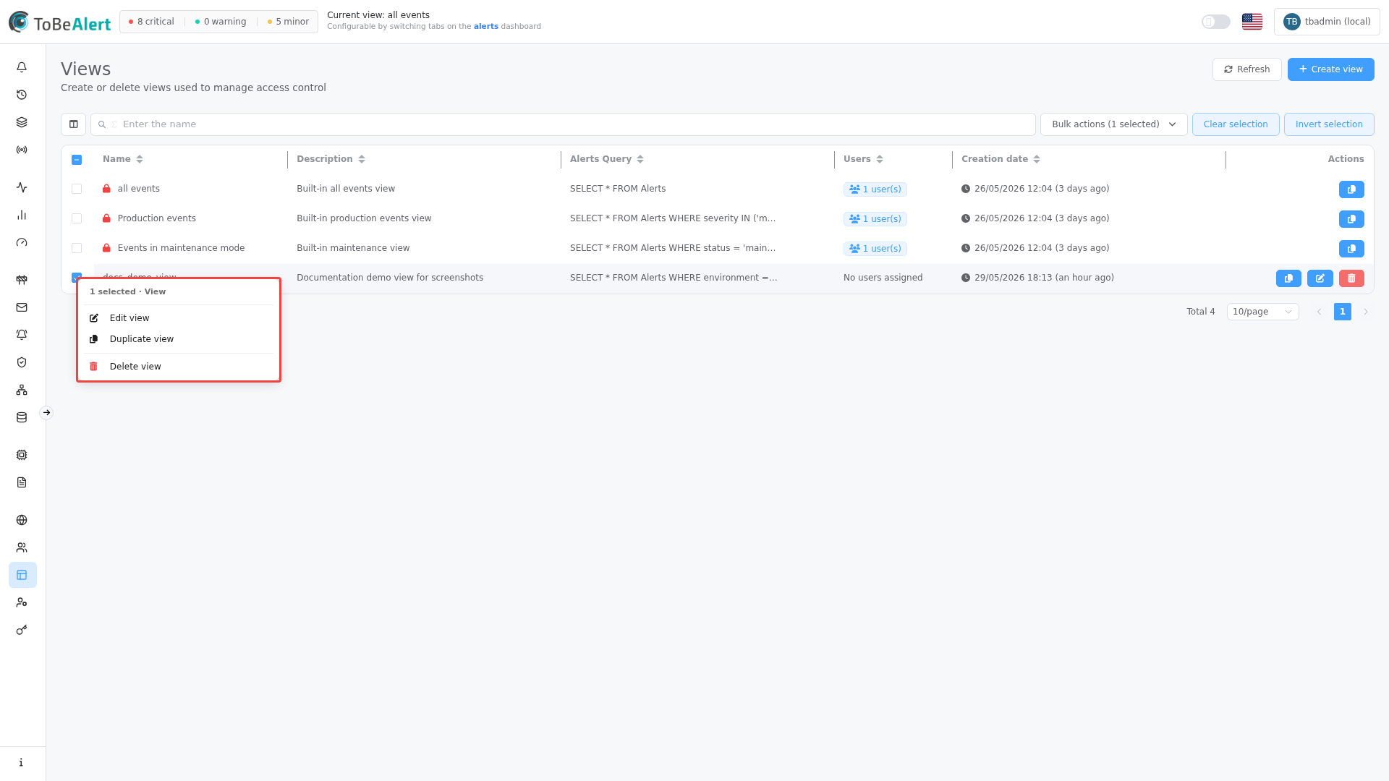Click Invert selection button
This screenshot has width=1389, height=781.
coord(1329,124)
